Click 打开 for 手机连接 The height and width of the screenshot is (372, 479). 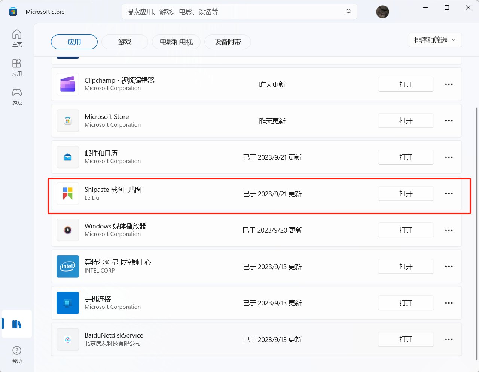[406, 303]
